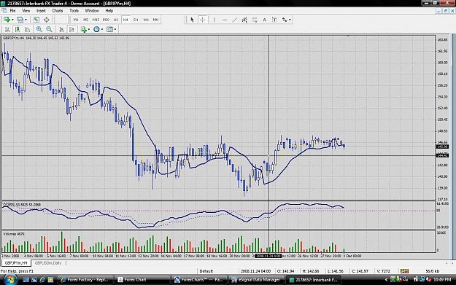Open the Arrows dropdown arrow
The width and height of the screenshot is (456, 285).
tap(290, 20)
